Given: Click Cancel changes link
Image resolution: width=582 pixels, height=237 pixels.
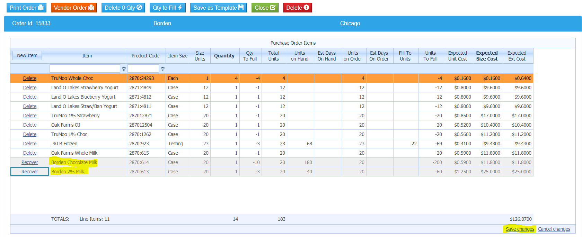Looking at the screenshot, I should tap(554, 229).
